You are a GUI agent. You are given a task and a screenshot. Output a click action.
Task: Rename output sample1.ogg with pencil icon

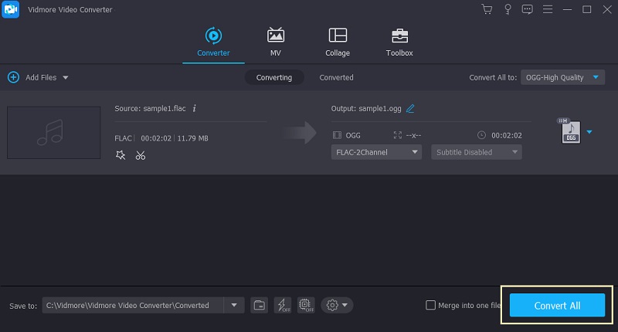410,108
